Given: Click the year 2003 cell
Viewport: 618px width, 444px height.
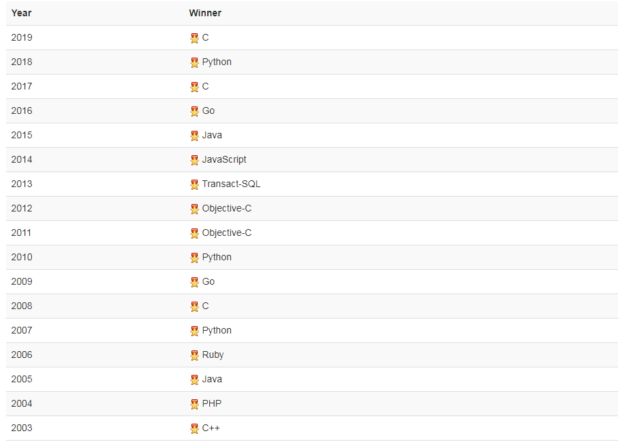Looking at the screenshot, I should (22, 428).
